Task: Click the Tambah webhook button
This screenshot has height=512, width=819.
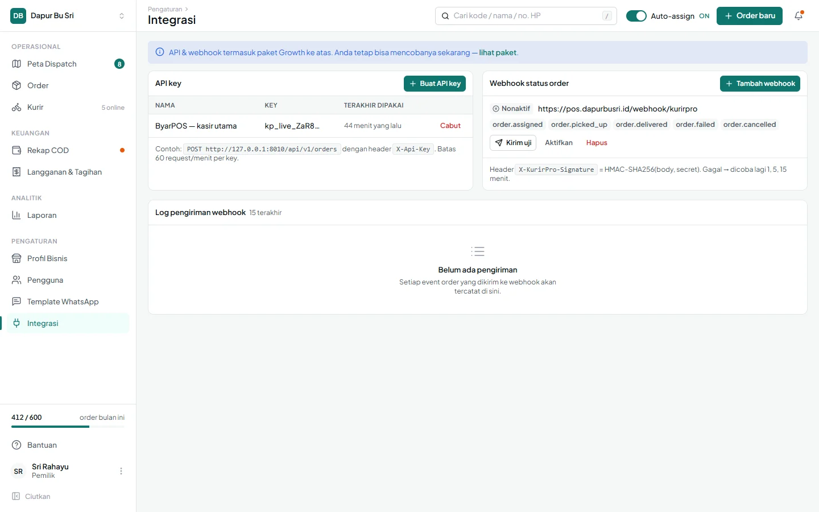Action: (760, 84)
